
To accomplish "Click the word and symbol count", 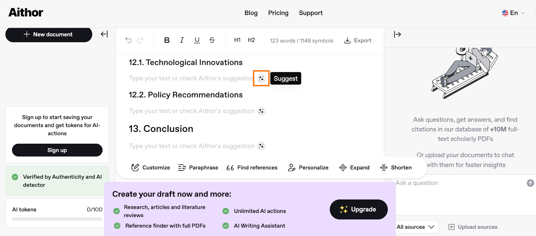I will point(301,40).
